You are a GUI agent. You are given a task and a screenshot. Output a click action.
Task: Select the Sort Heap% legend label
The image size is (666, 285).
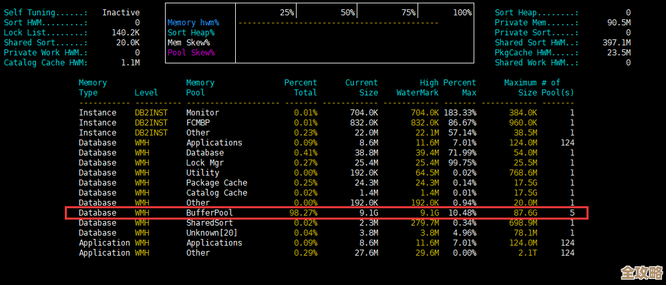(x=191, y=33)
